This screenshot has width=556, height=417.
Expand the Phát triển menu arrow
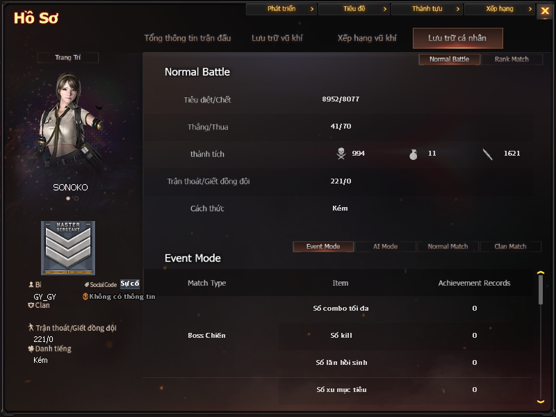tap(311, 9)
